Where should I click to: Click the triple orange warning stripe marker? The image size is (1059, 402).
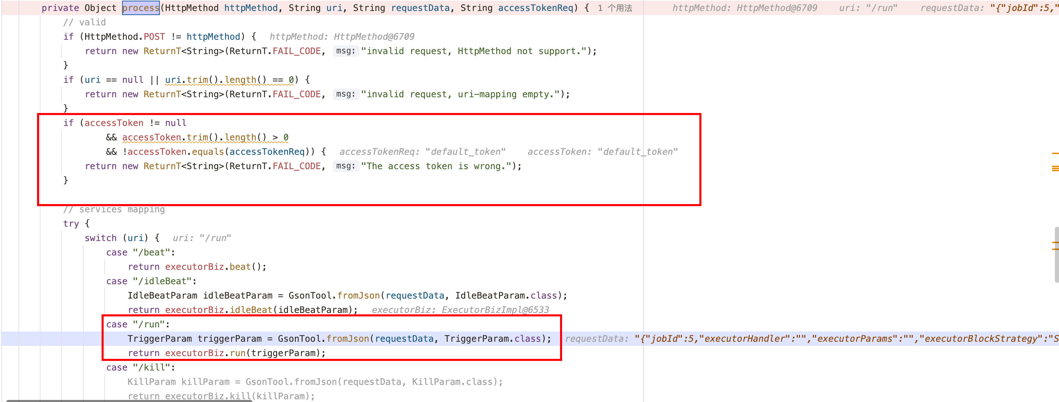tap(1055, 168)
